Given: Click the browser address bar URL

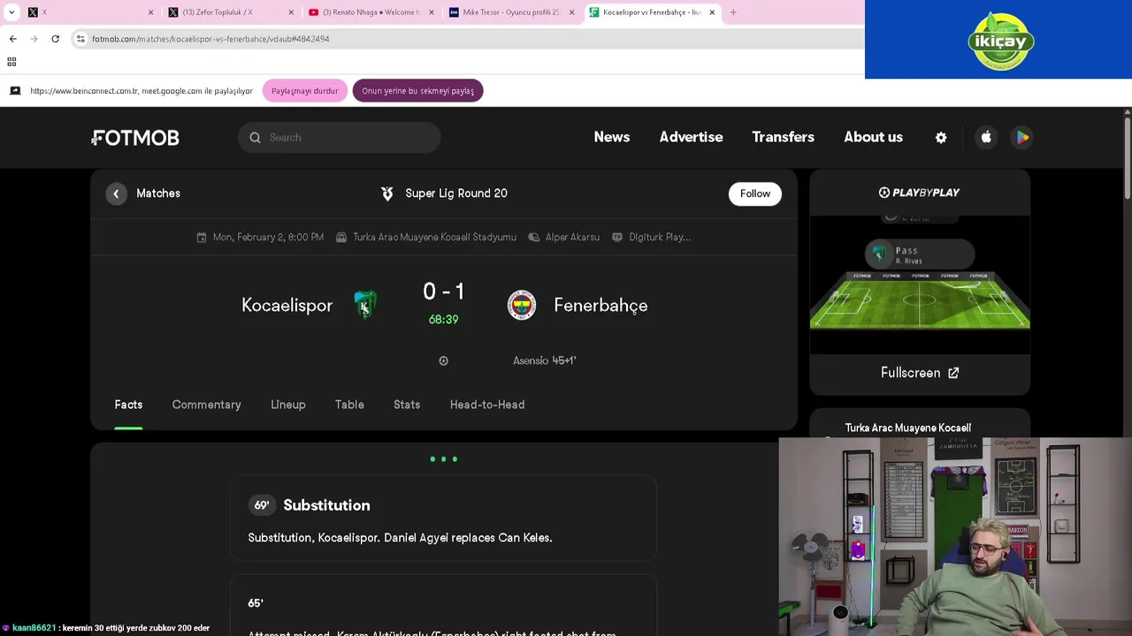Looking at the screenshot, I should point(210,39).
